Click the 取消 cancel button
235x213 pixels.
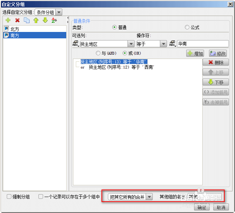pyautogui.click(x=221, y=207)
